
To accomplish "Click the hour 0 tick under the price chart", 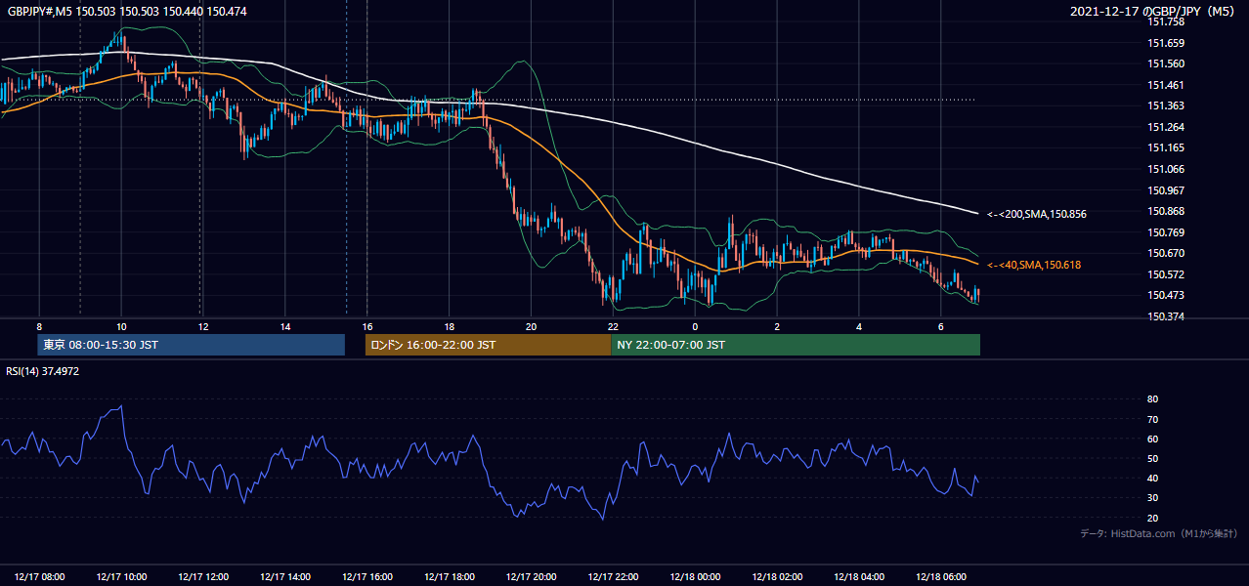I will pyautogui.click(x=695, y=326).
